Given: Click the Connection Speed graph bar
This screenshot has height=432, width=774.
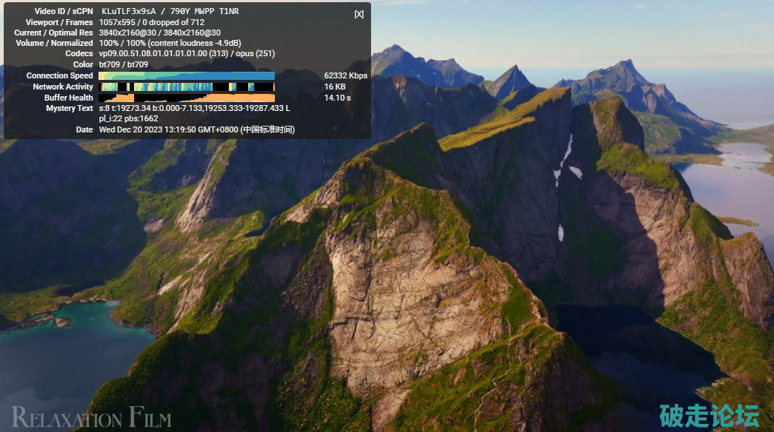Looking at the screenshot, I should pyautogui.click(x=186, y=75).
